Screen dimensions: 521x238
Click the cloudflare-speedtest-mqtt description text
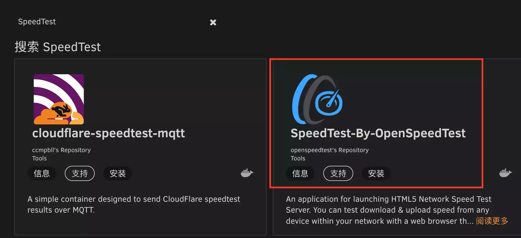click(x=134, y=204)
